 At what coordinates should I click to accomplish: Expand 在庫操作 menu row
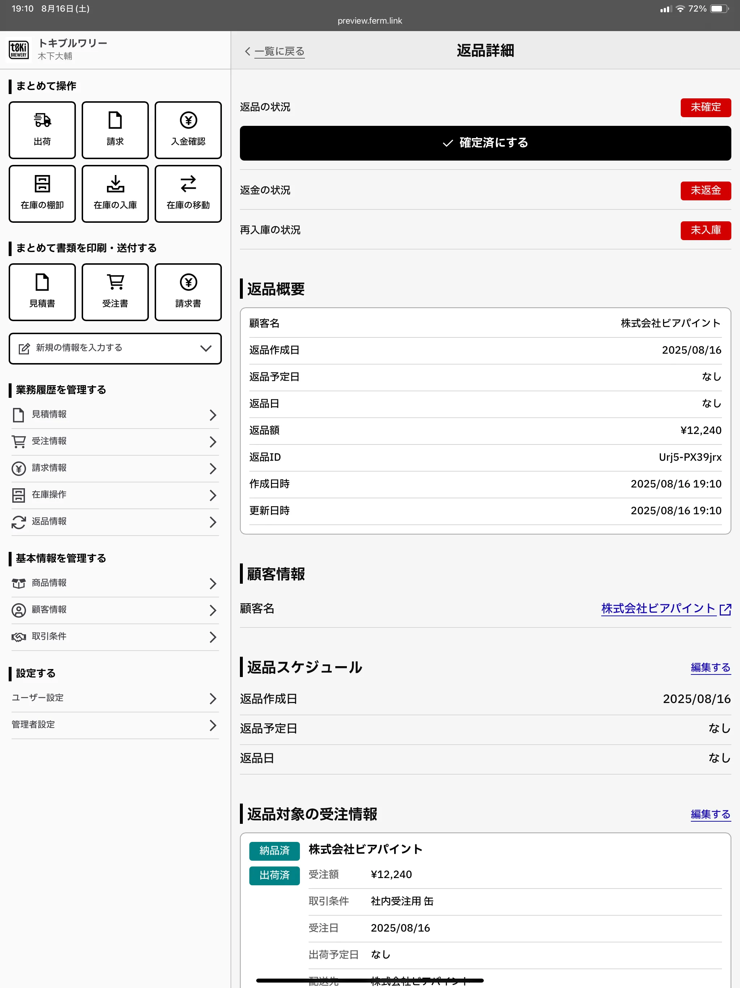(x=115, y=495)
